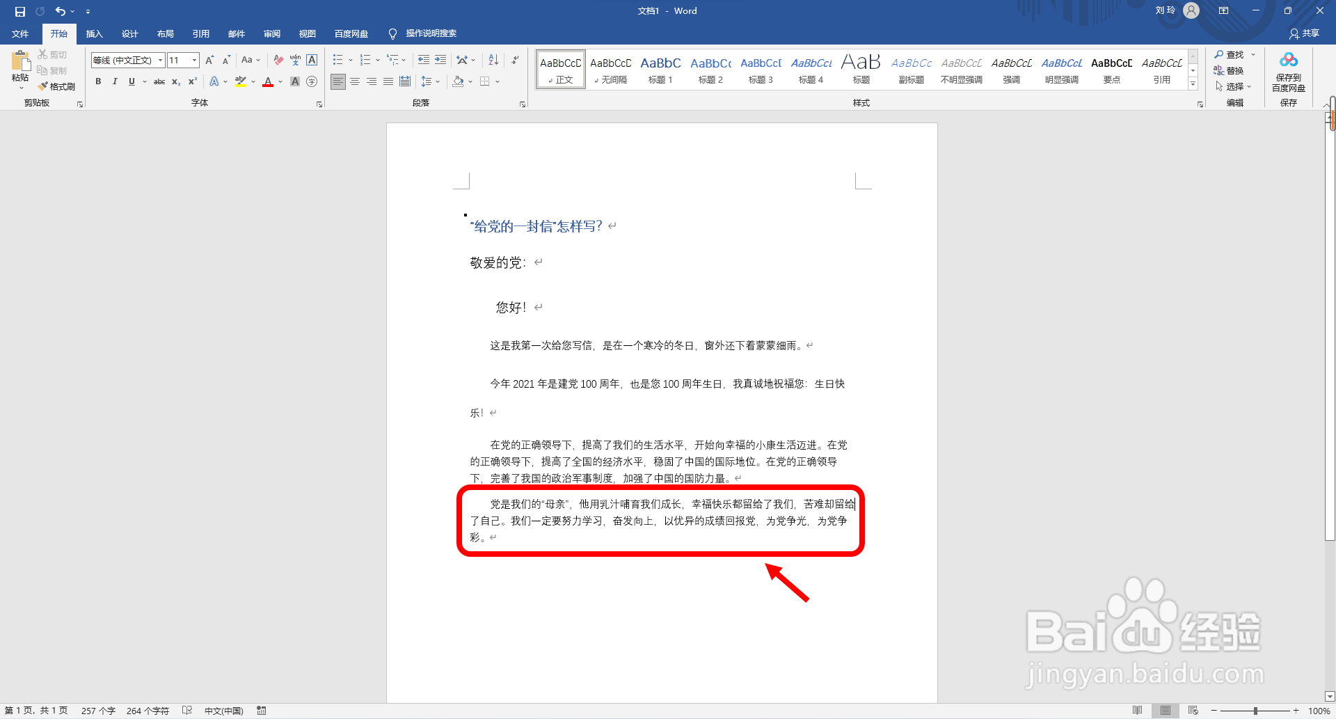
Task: Switch to Read Mode view in status bar
Action: [1137, 711]
